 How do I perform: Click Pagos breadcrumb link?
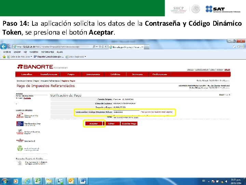pyautogui.click(x=37, y=81)
